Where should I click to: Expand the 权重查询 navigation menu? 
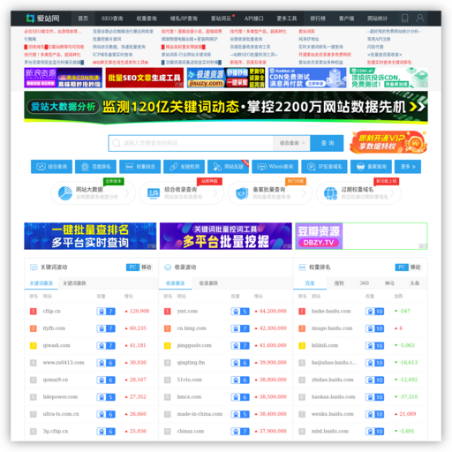[x=147, y=19]
